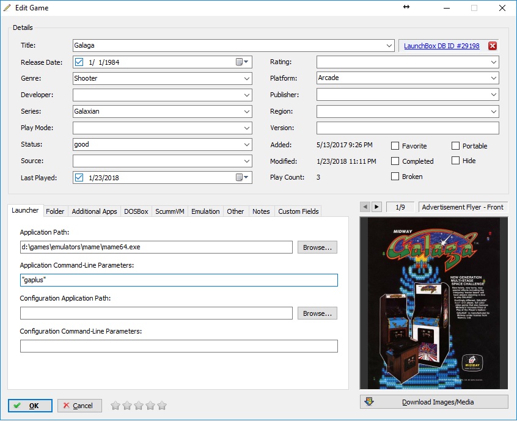
Task: Open Release Date calendar picker icon
Action: point(242,62)
